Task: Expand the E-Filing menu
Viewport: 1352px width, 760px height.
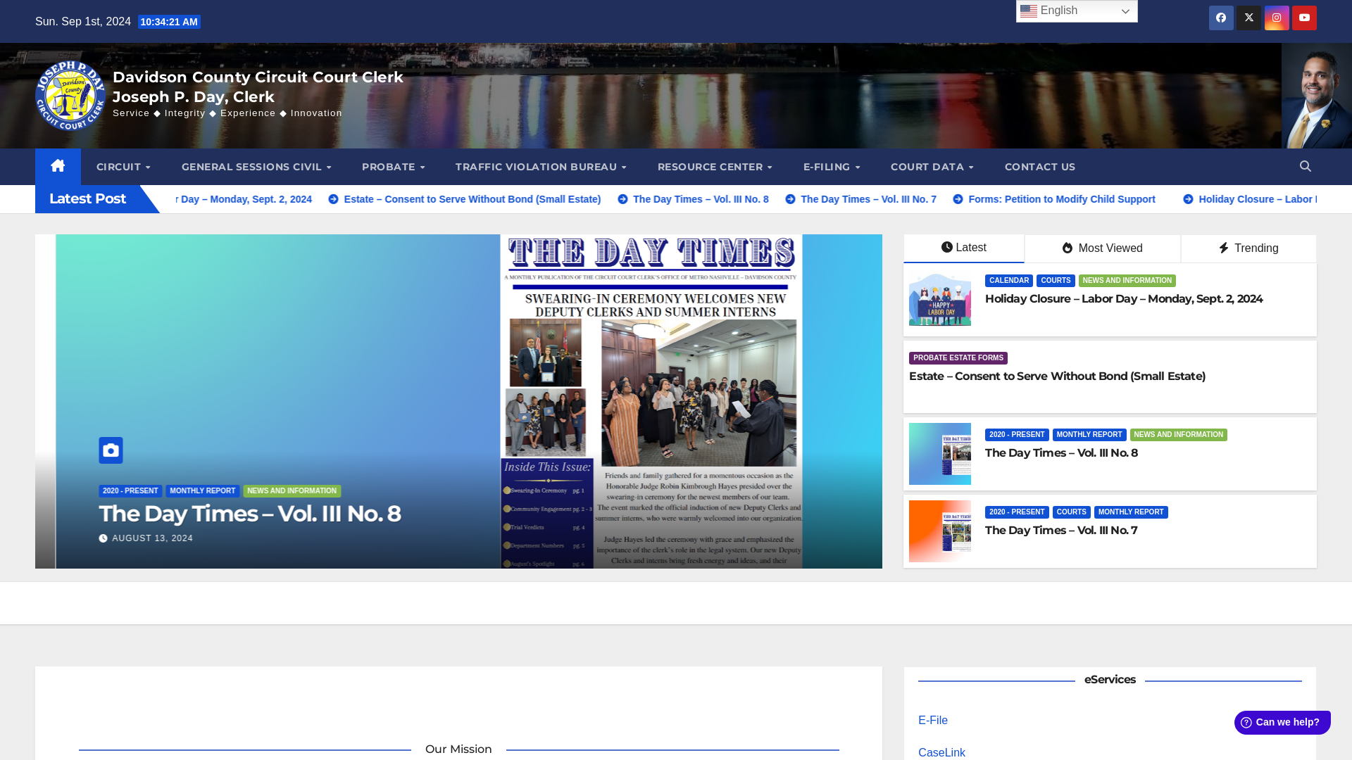Action: coord(832,167)
